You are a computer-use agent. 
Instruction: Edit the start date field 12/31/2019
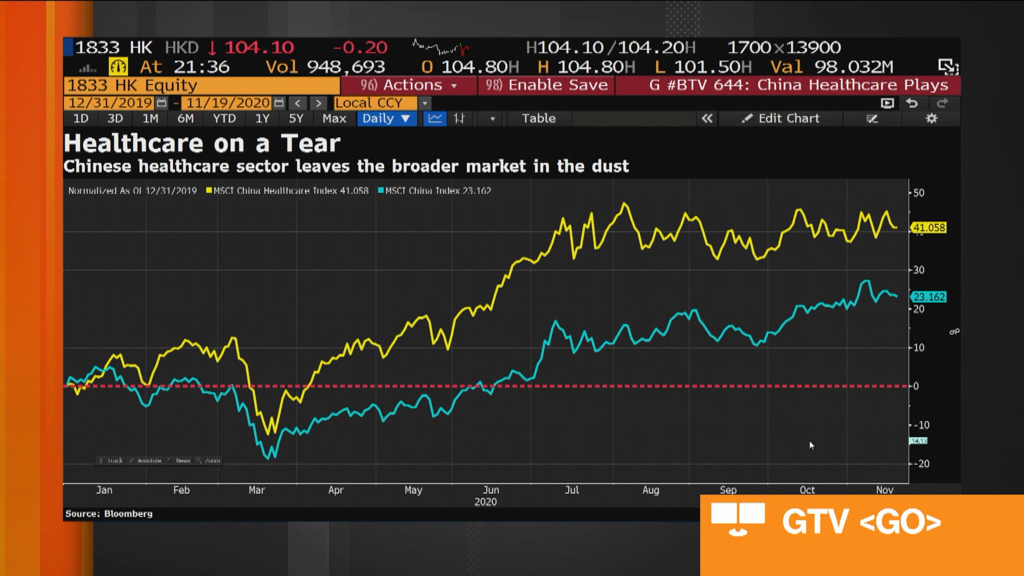click(110, 103)
